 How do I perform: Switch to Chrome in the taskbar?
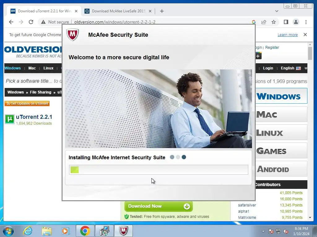[x=85, y=231]
